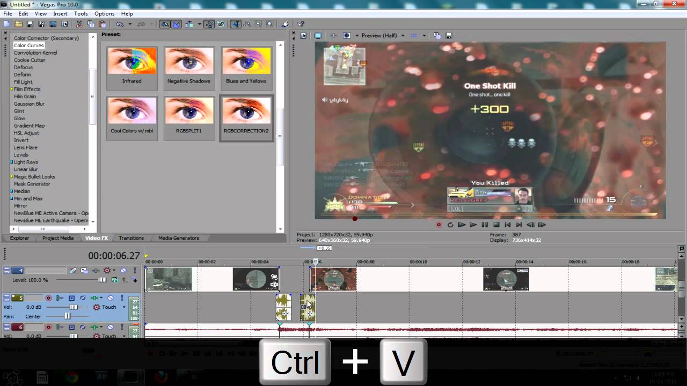Screen dimensions: 687x386
Task: Toggle Preview on External Monitor icon
Action: pos(318,35)
